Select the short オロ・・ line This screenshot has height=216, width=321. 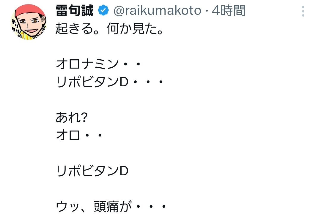[79, 136]
